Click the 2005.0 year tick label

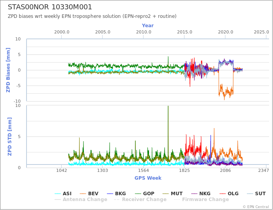pyautogui.click(x=103, y=32)
